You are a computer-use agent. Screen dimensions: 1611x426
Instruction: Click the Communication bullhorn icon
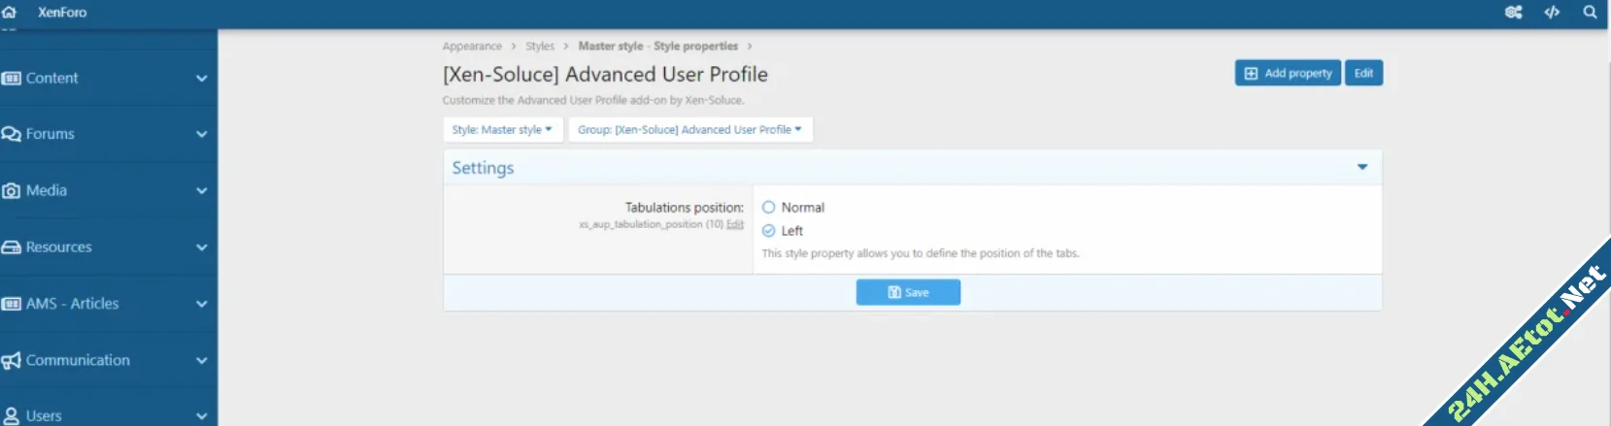[12, 360]
